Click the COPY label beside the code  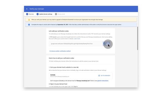tap(108, 44)
